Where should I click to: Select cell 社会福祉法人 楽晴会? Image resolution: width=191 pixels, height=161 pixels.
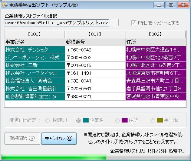point(35,81)
